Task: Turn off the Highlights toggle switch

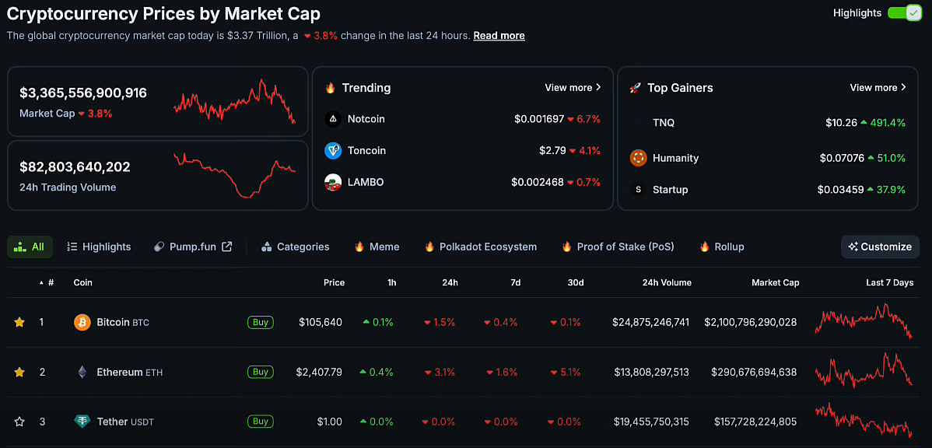Action: point(904,13)
